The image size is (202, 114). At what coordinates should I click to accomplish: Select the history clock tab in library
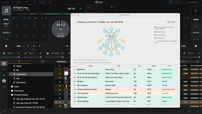[x=42, y=62]
